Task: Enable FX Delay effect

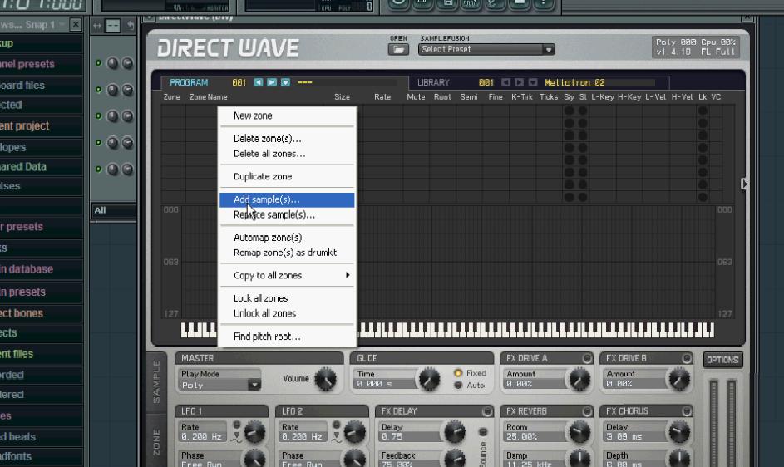Action: pos(487,411)
